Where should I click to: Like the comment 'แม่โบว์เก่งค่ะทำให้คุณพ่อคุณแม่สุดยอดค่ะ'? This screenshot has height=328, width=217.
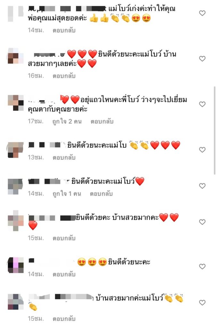(x=202, y=13)
